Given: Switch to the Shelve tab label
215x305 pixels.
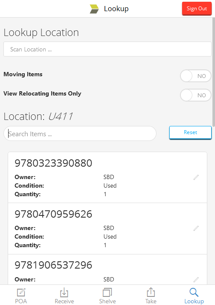Looking at the screenshot, I should coord(107,301).
